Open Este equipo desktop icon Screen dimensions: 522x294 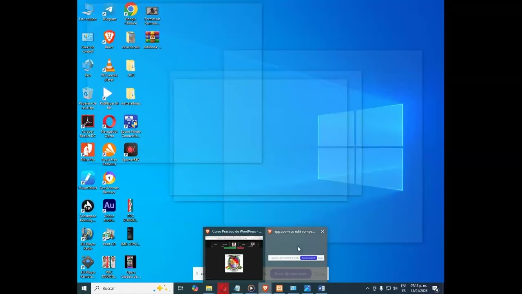tap(88, 13)
